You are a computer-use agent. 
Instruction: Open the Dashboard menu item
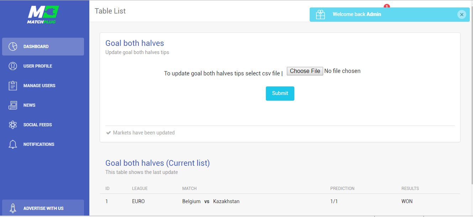[x=36, y=47]
